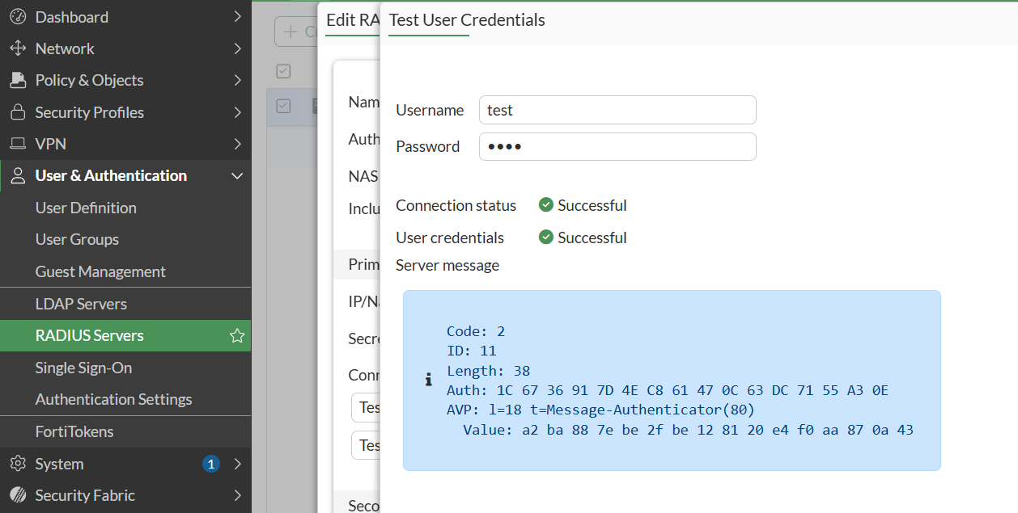The width and height of the screenshot is (1018, 513).
Task: Click the 'Length: 38' line
Action: (488, 371)
